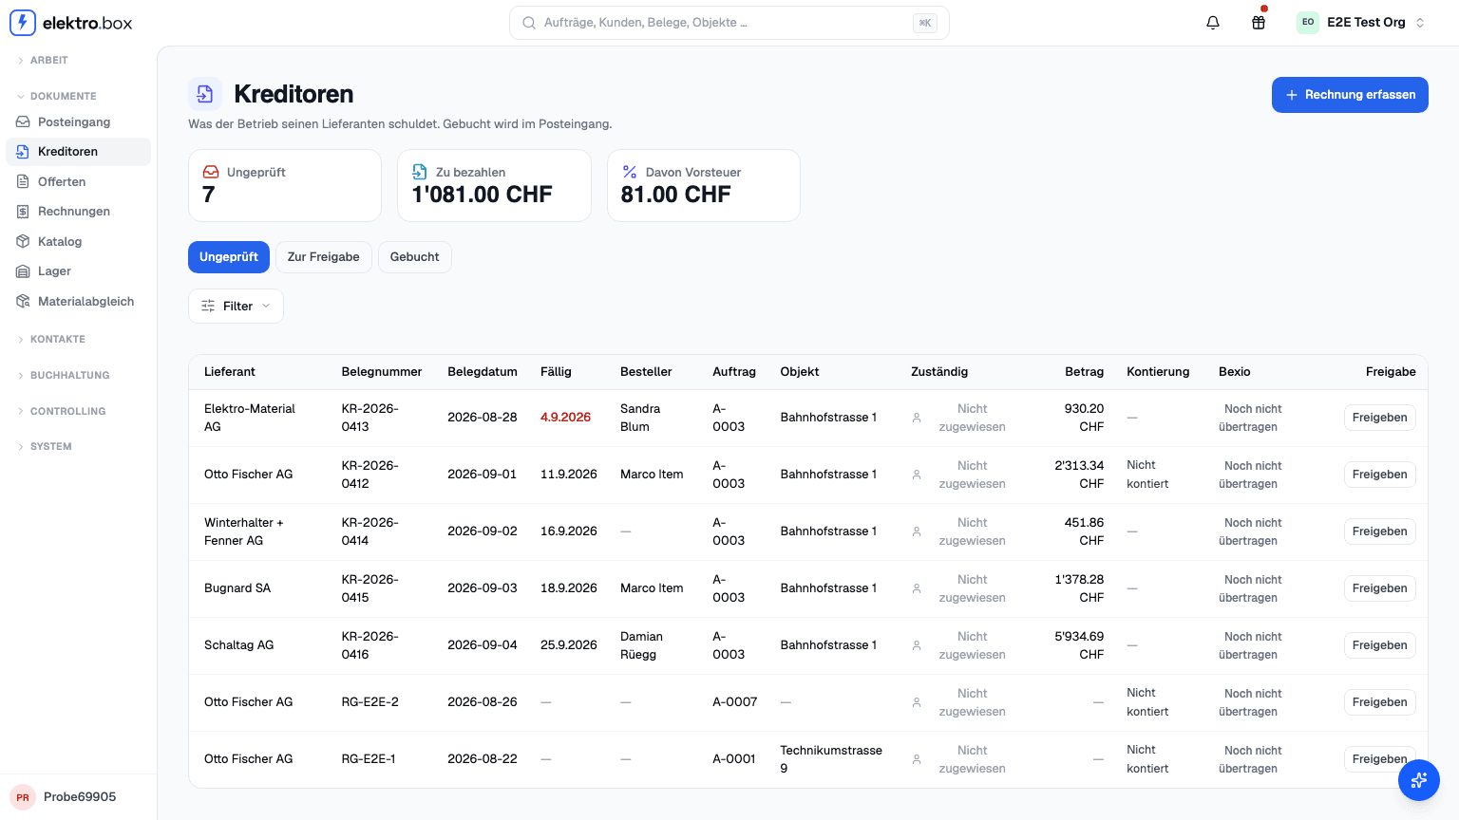
Task: Click the PR avatar for Probe69905
Action: [23, 797]
